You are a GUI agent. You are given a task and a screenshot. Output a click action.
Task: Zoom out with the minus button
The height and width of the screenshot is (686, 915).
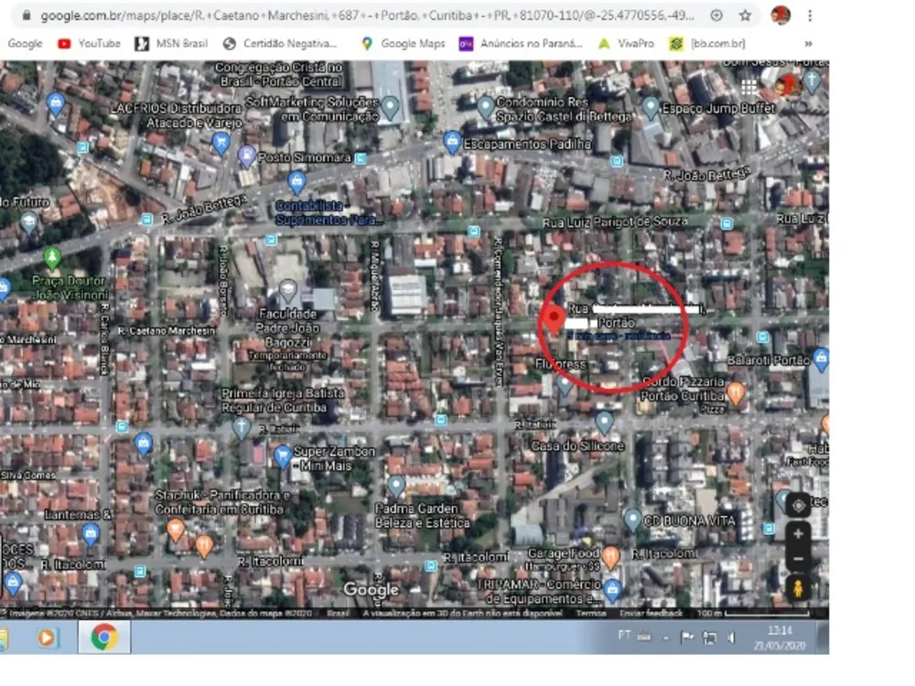(798, 559)
